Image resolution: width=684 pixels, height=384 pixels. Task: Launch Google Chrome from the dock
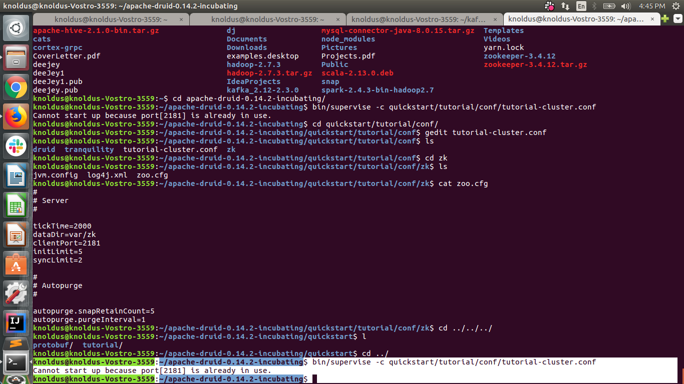point(16,86)
